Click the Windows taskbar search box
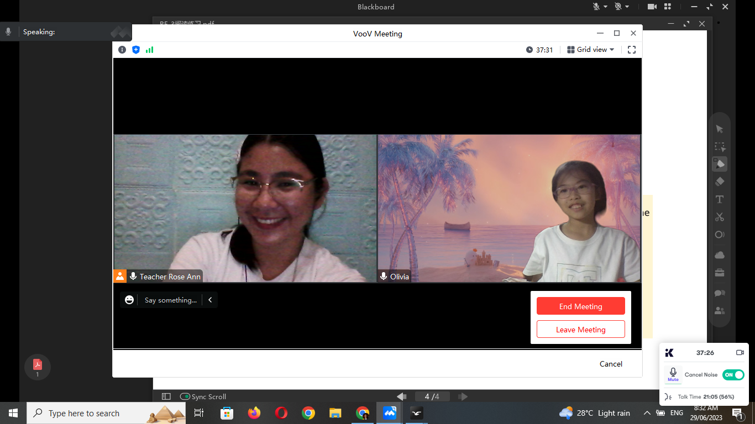755x424 pixels. pos(106,413)
